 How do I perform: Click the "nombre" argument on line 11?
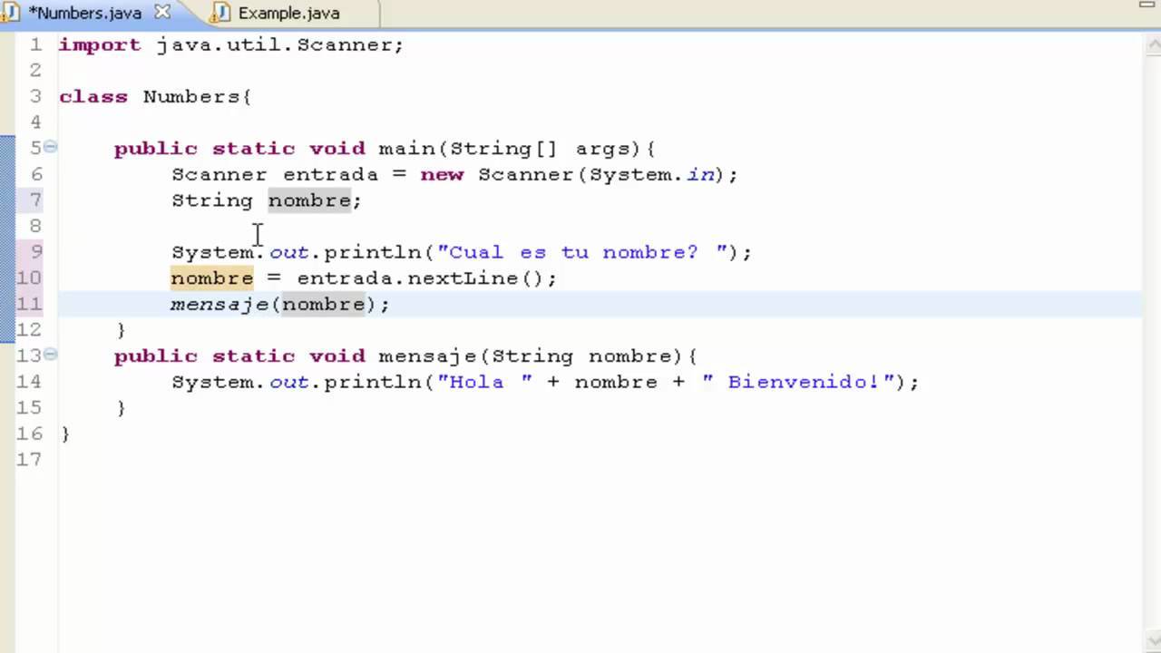[324, 305]
